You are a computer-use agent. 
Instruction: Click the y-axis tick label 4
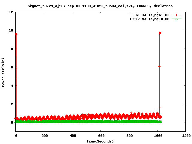[x=12, y=86]
